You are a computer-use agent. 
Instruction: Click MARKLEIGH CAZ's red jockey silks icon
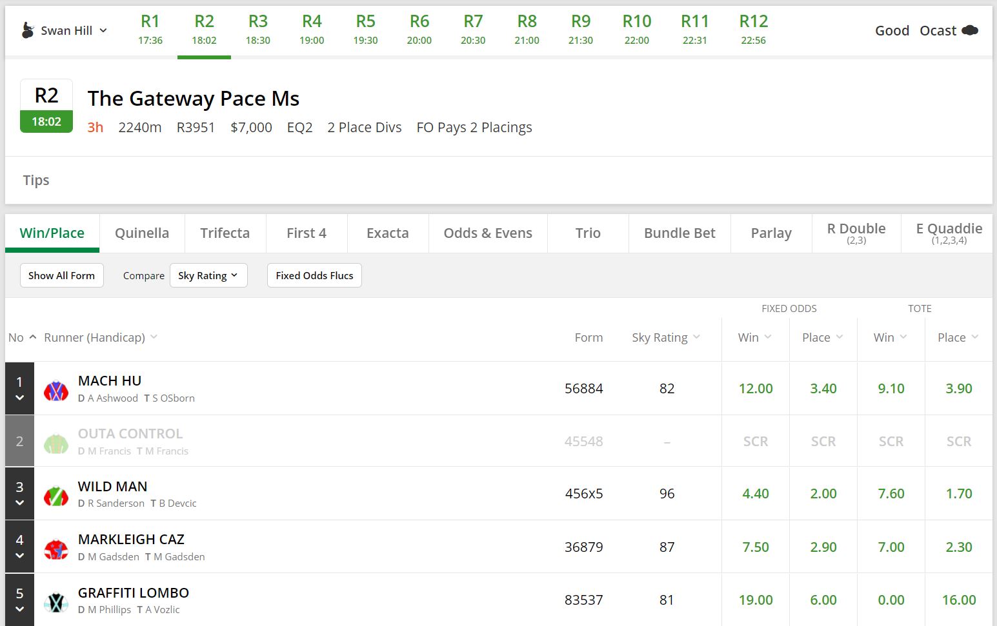(x=56, y=549)
